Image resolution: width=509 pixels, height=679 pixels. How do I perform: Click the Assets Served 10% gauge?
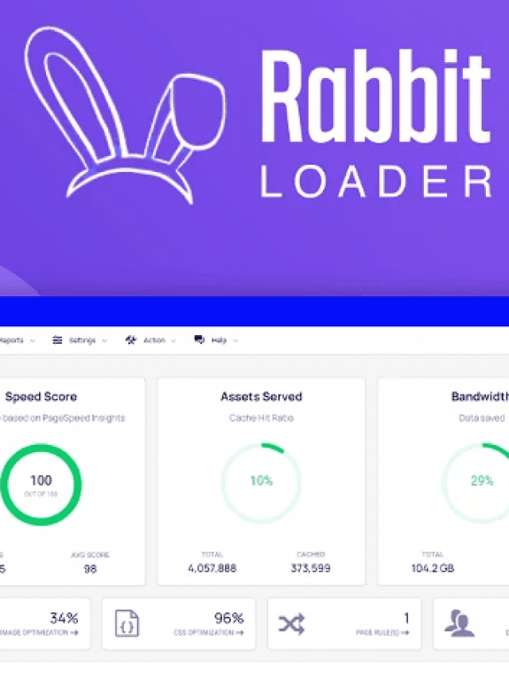[x=261, y=482]
